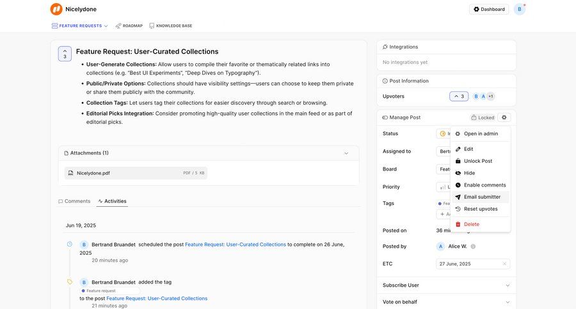The width and height of the screenshot is (576, 309).
Task: Open the Dashboard button
Action: coord(489,9)
